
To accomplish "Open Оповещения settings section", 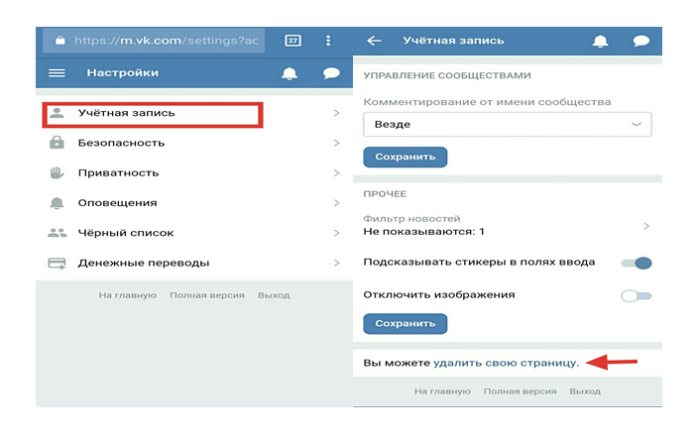I will (194, 203).
